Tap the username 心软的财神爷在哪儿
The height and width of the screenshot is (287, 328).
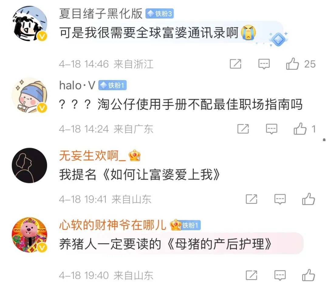(x=113, y=225)
